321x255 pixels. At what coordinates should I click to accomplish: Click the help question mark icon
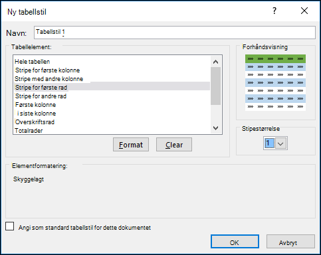274,11
